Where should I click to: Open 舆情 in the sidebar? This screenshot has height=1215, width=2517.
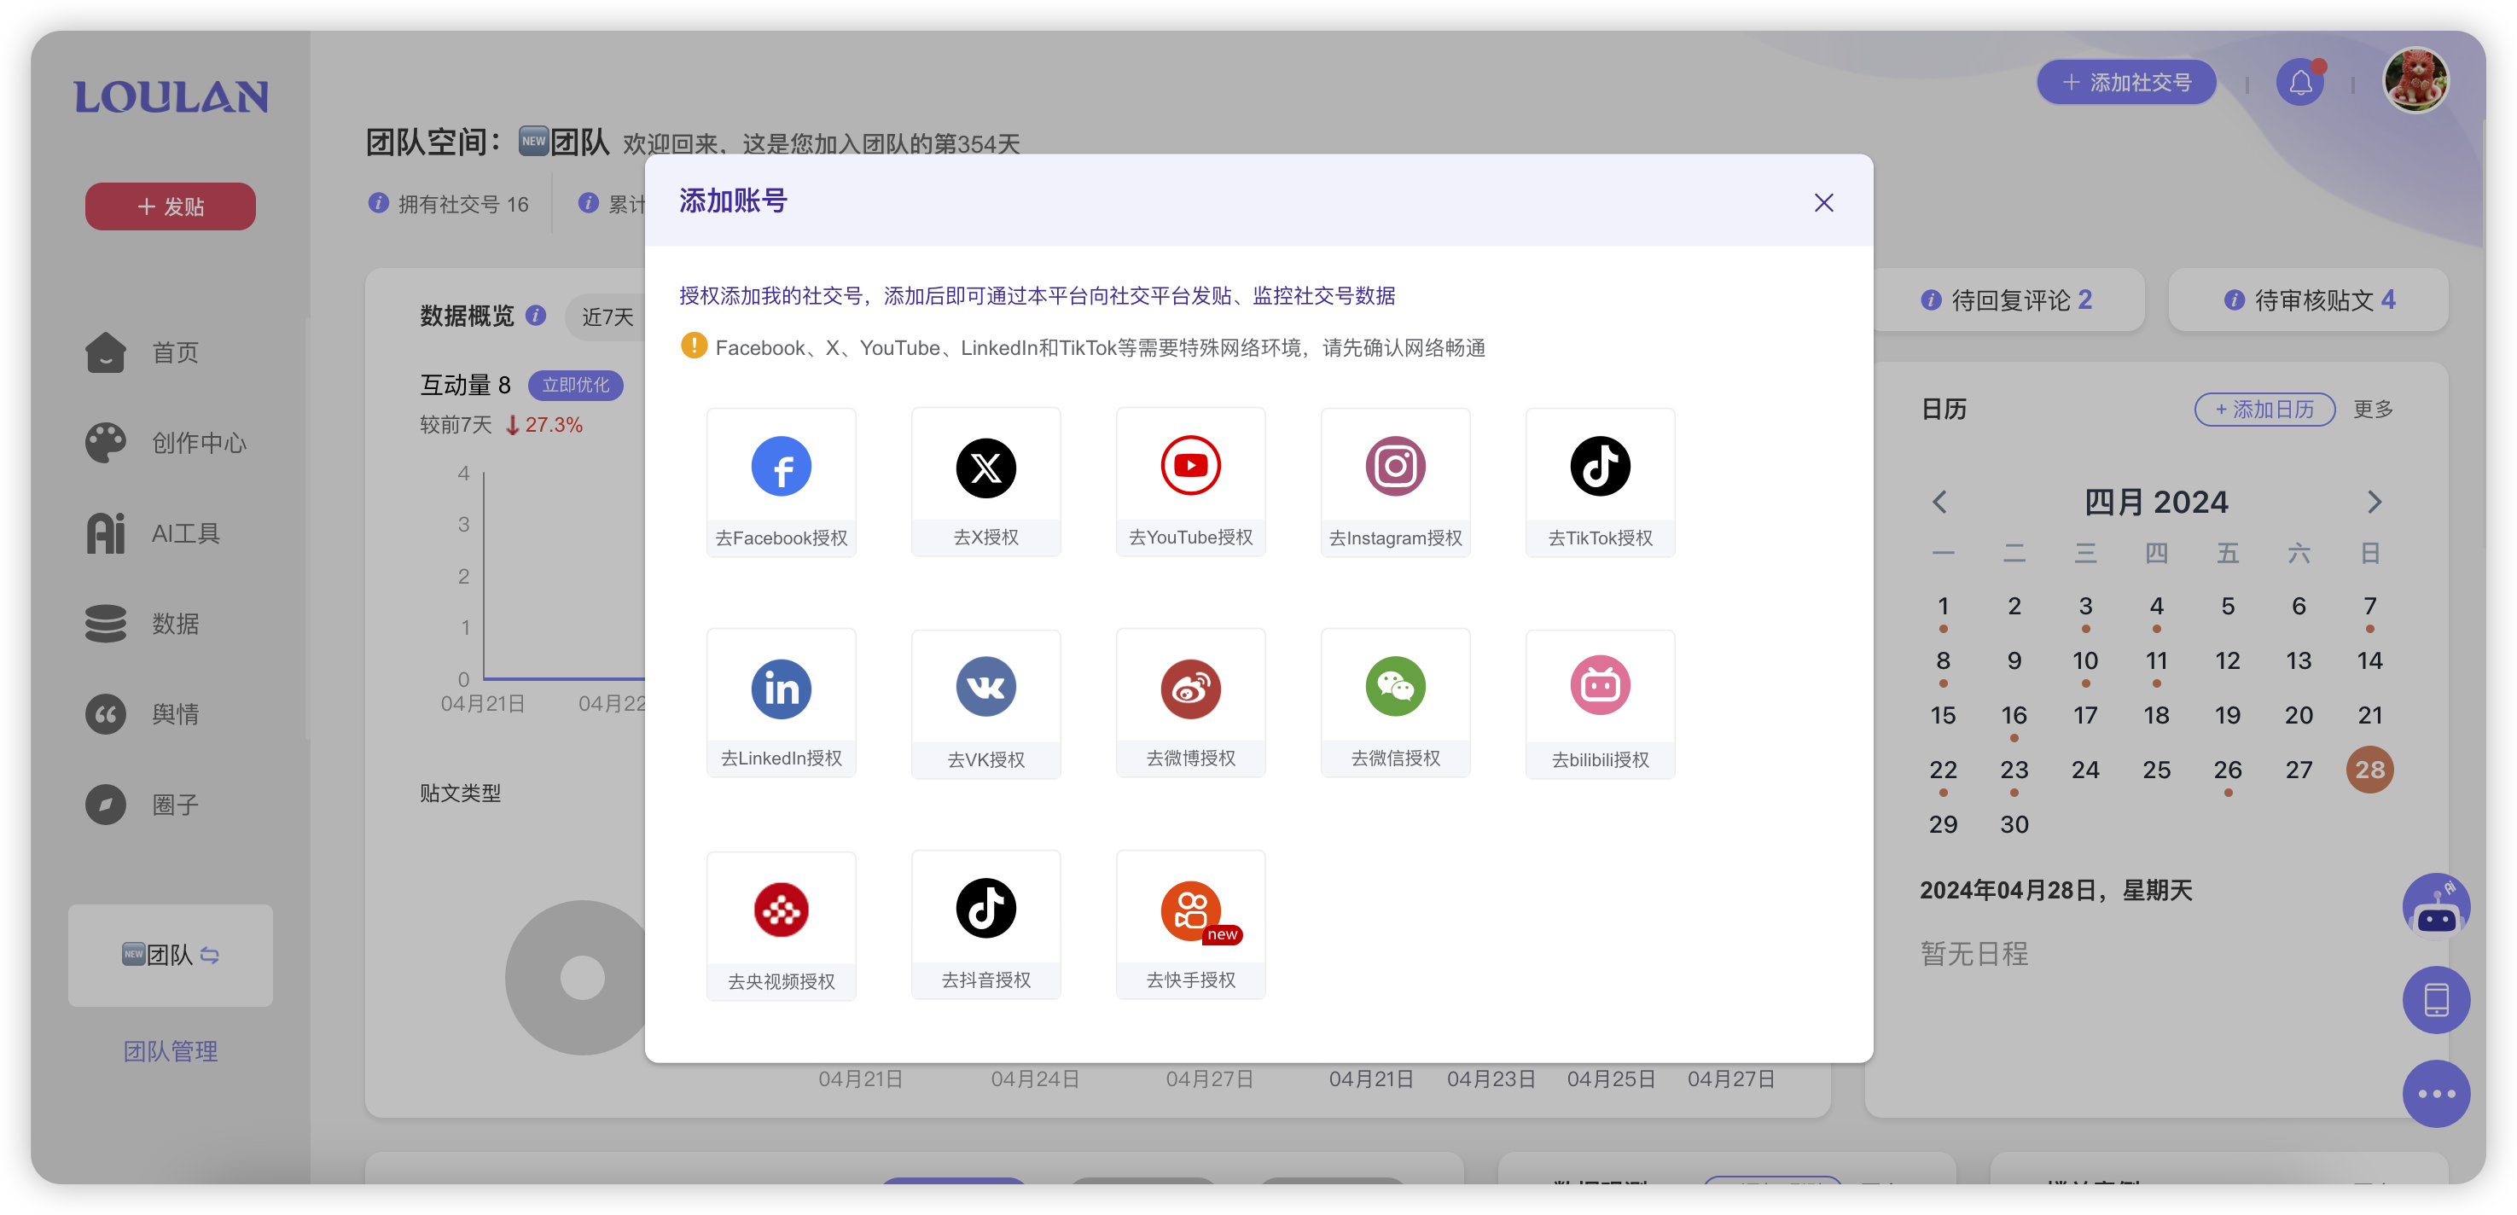tap(142, 713)
